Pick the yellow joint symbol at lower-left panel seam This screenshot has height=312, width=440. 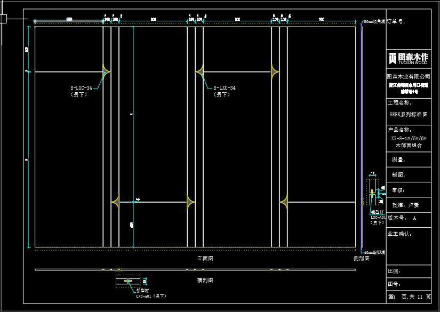point(116,202)
